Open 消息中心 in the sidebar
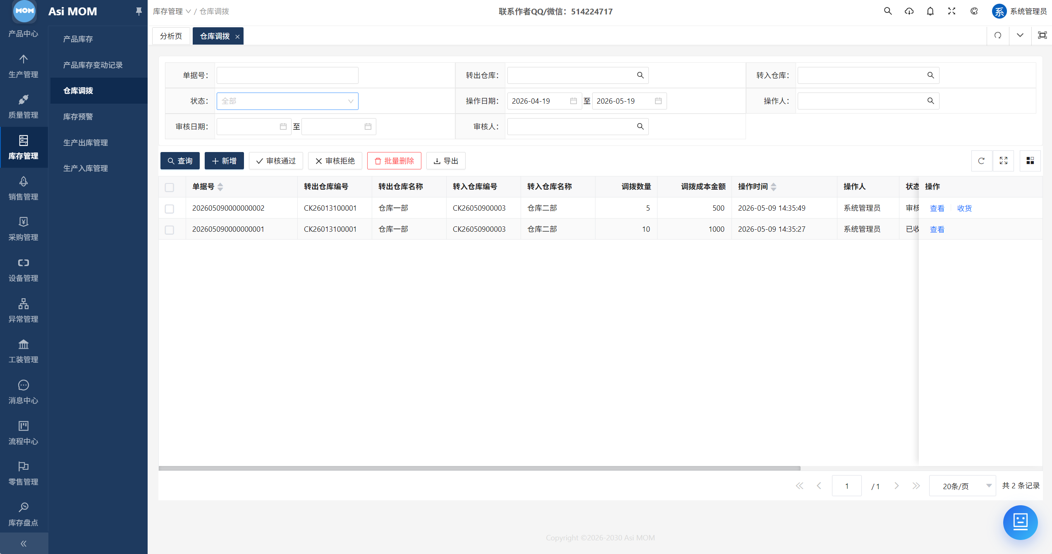Viewport: 1052px width, 554px height. click(x=24, y=392)
